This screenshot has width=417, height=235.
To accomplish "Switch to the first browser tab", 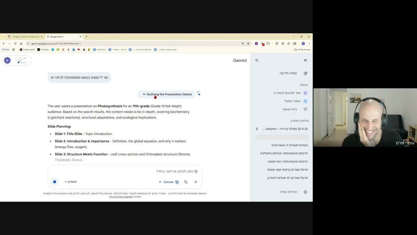I will click(25, 37).
